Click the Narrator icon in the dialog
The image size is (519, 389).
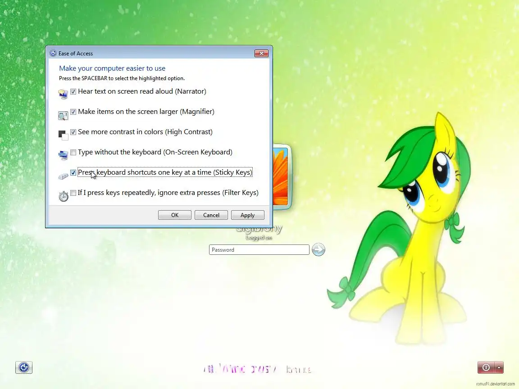(x=63, y=94)
